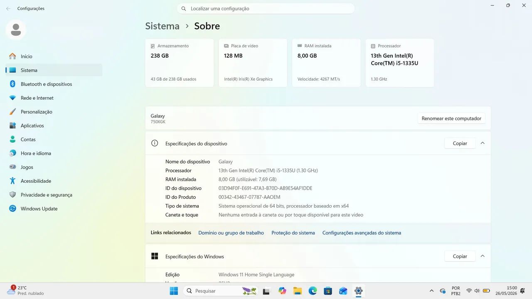The width and height of the screenshot is (532, 299).
Task: Open the Armazenamento 238 GB card
Action: point(179,63)
